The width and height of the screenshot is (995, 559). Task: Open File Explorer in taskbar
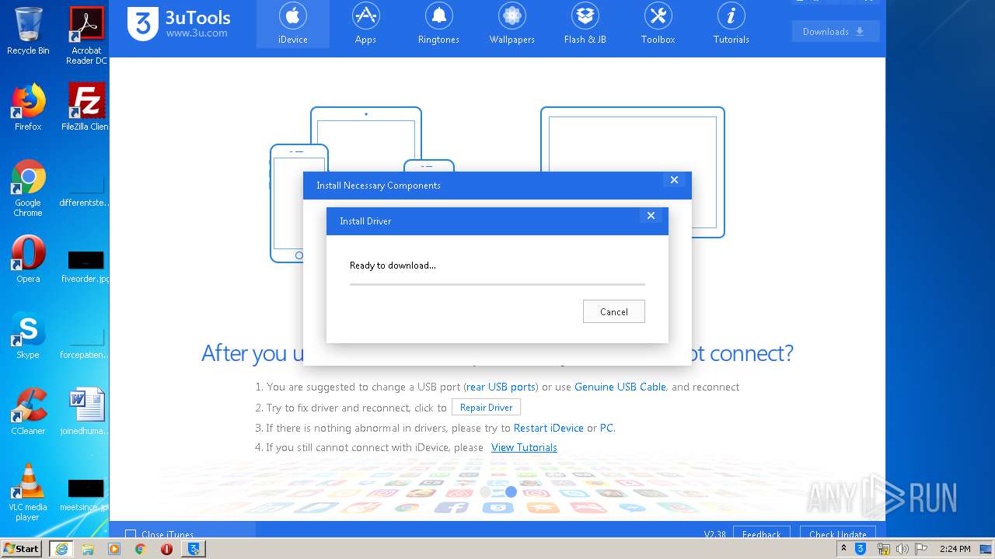click(88, 549)
